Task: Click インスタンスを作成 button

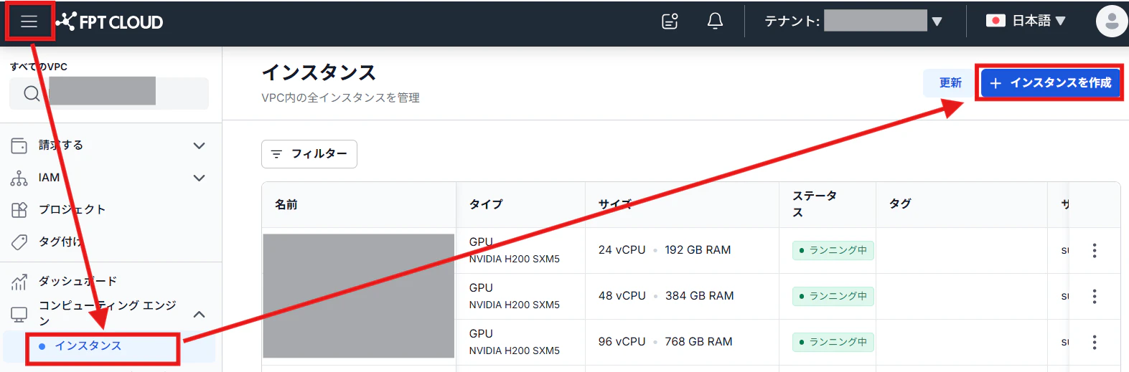Action: coord(1050,83)
